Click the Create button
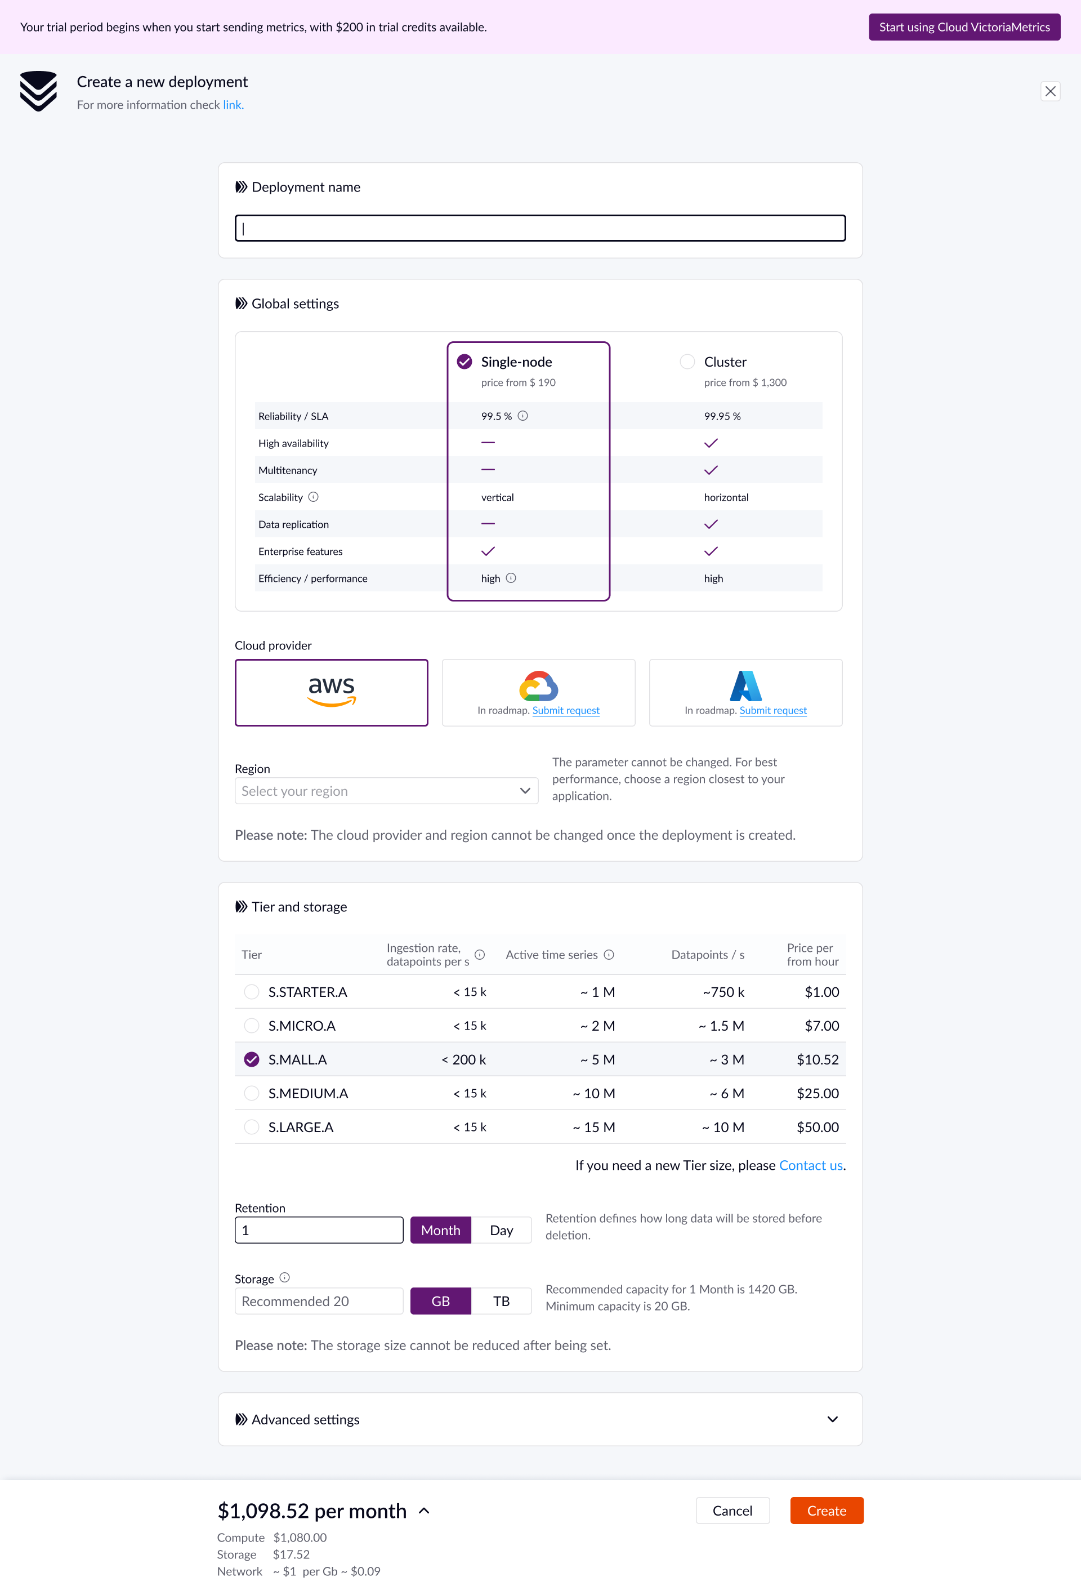 pyautogui.click(x=826, y=1511)
